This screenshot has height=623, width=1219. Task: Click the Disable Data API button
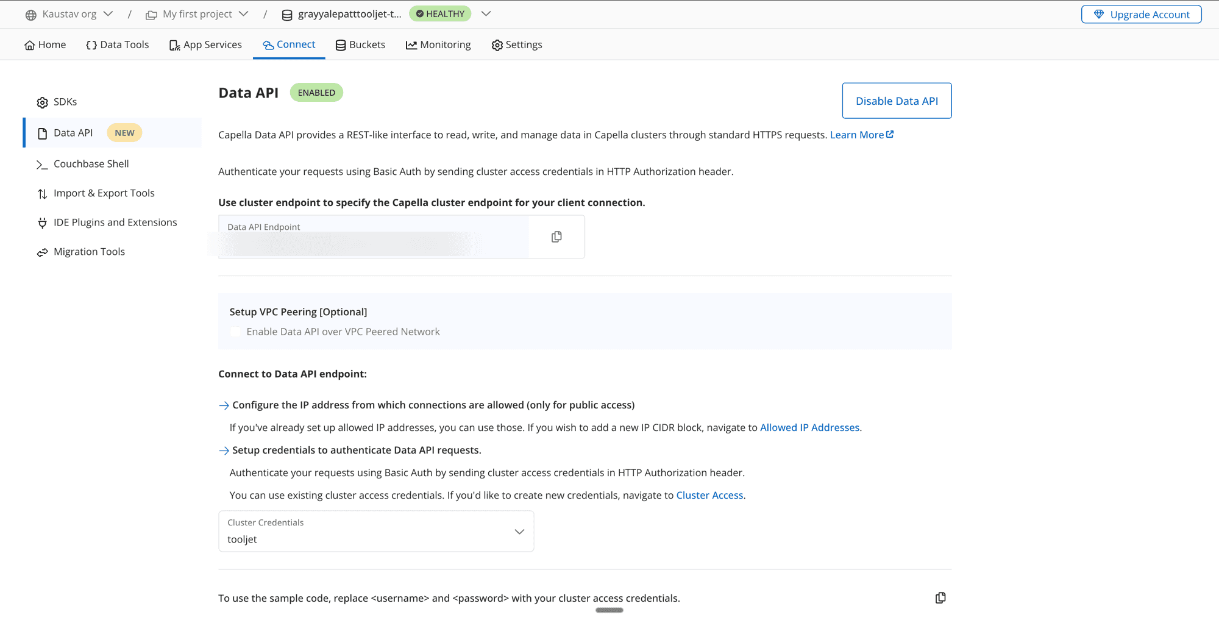tap(896, 101)
